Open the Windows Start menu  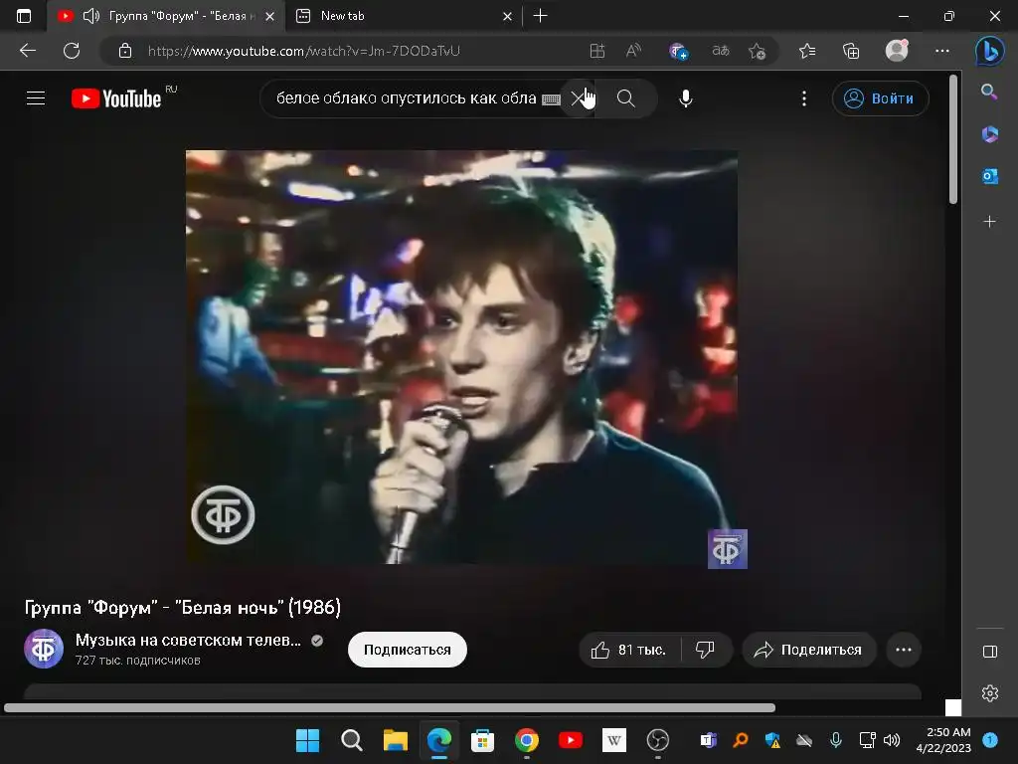point(308,740)
